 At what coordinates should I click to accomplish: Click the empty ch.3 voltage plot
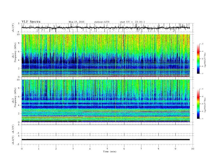(x=107, y=129)
